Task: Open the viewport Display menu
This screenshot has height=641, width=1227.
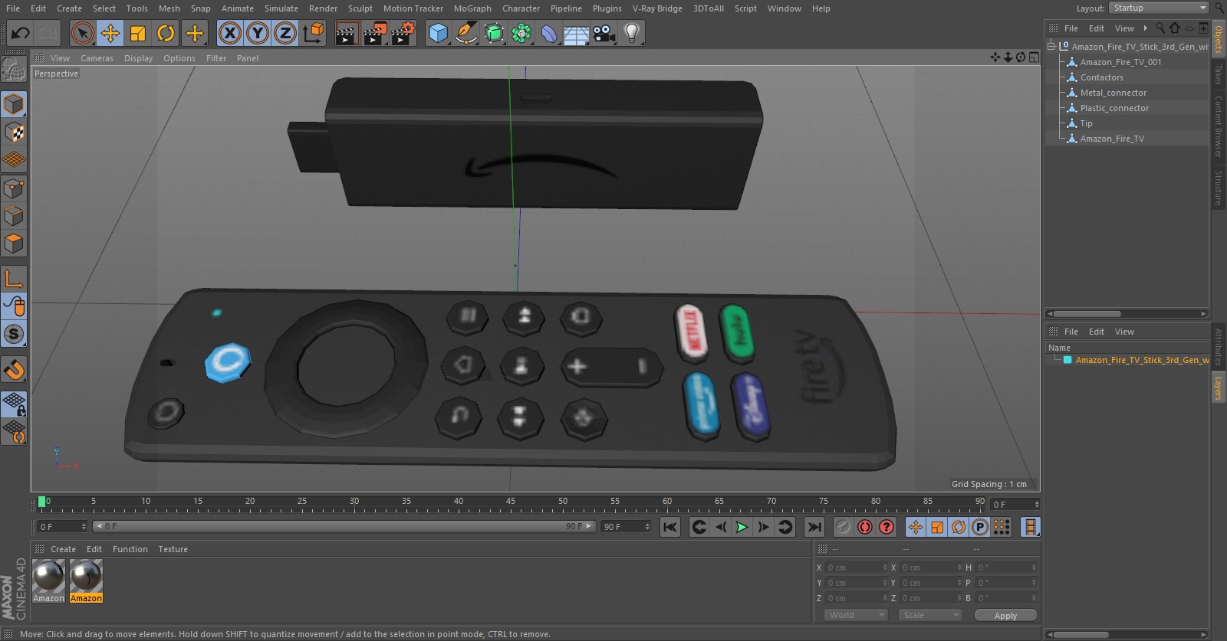Action: point(138,58)
